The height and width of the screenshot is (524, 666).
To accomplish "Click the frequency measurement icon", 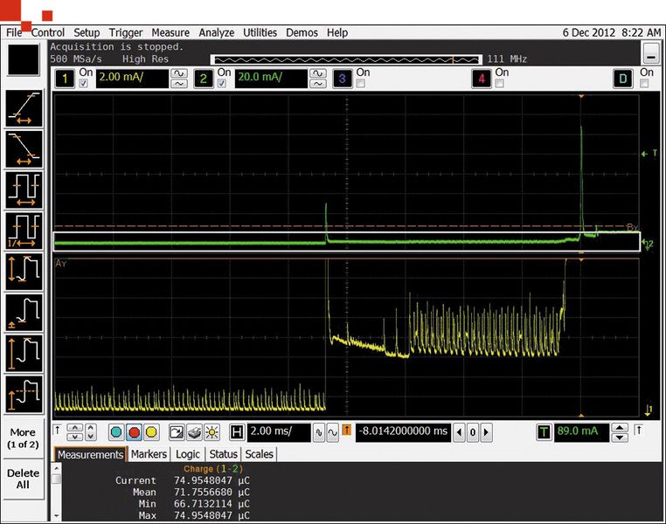I will click(24, 230).
